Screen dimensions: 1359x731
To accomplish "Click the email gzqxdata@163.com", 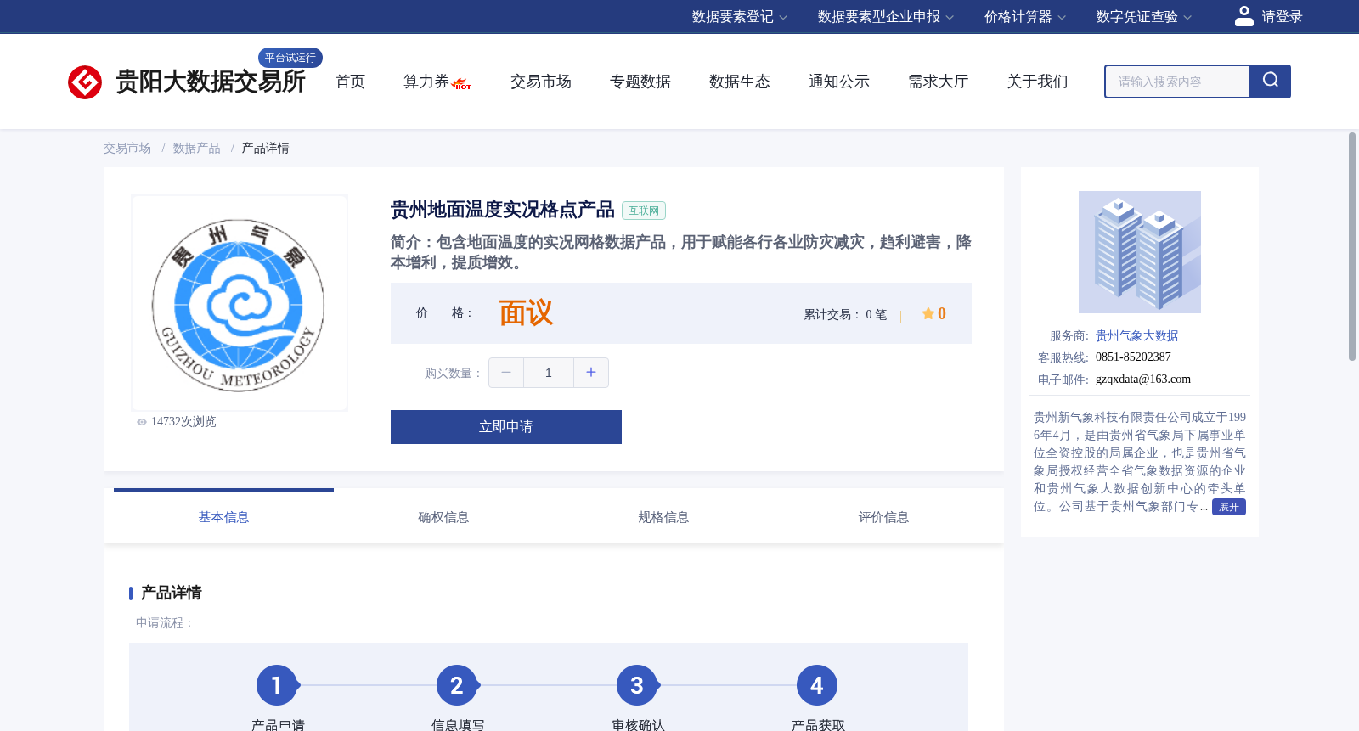I will pos(1143,380).
